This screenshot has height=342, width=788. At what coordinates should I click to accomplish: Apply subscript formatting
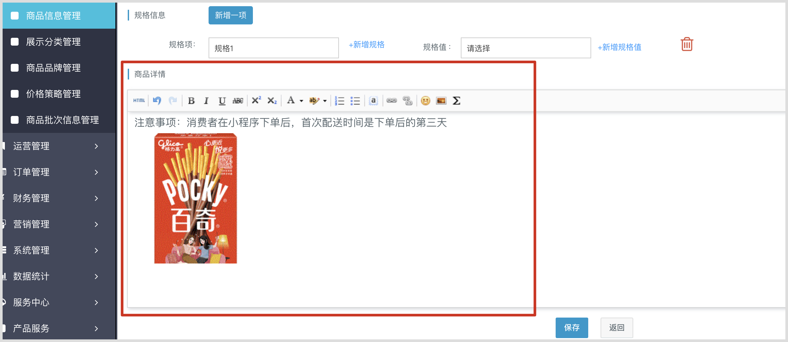pos(272,101)
